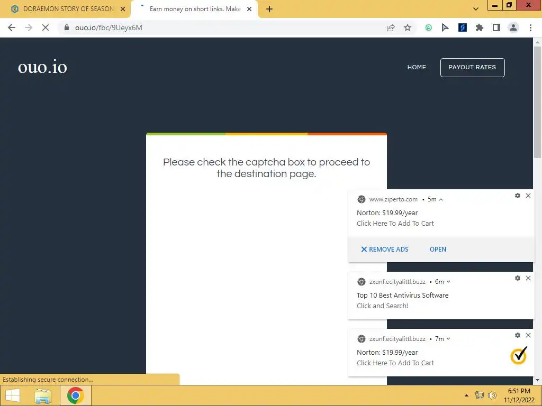Click 'Click and Search!' notification text
This screenshot has width=542, height=406.
(x=382, y=306)
